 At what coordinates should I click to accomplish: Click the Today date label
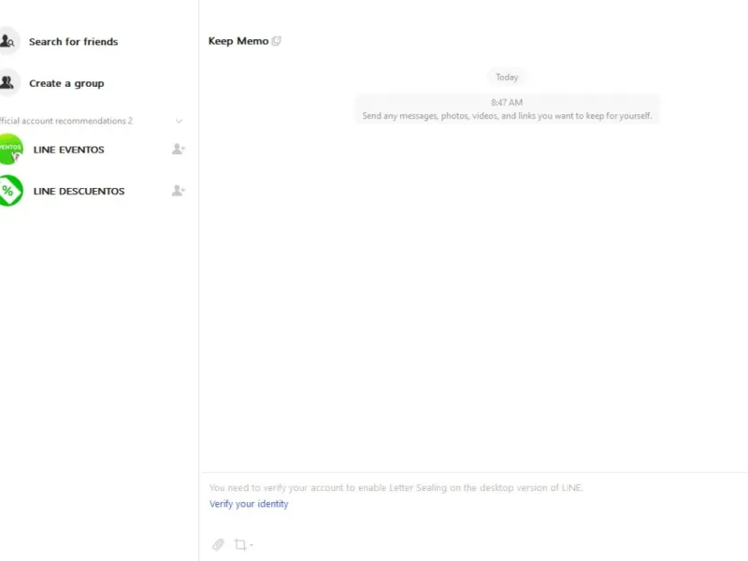[x=507, y=78]
